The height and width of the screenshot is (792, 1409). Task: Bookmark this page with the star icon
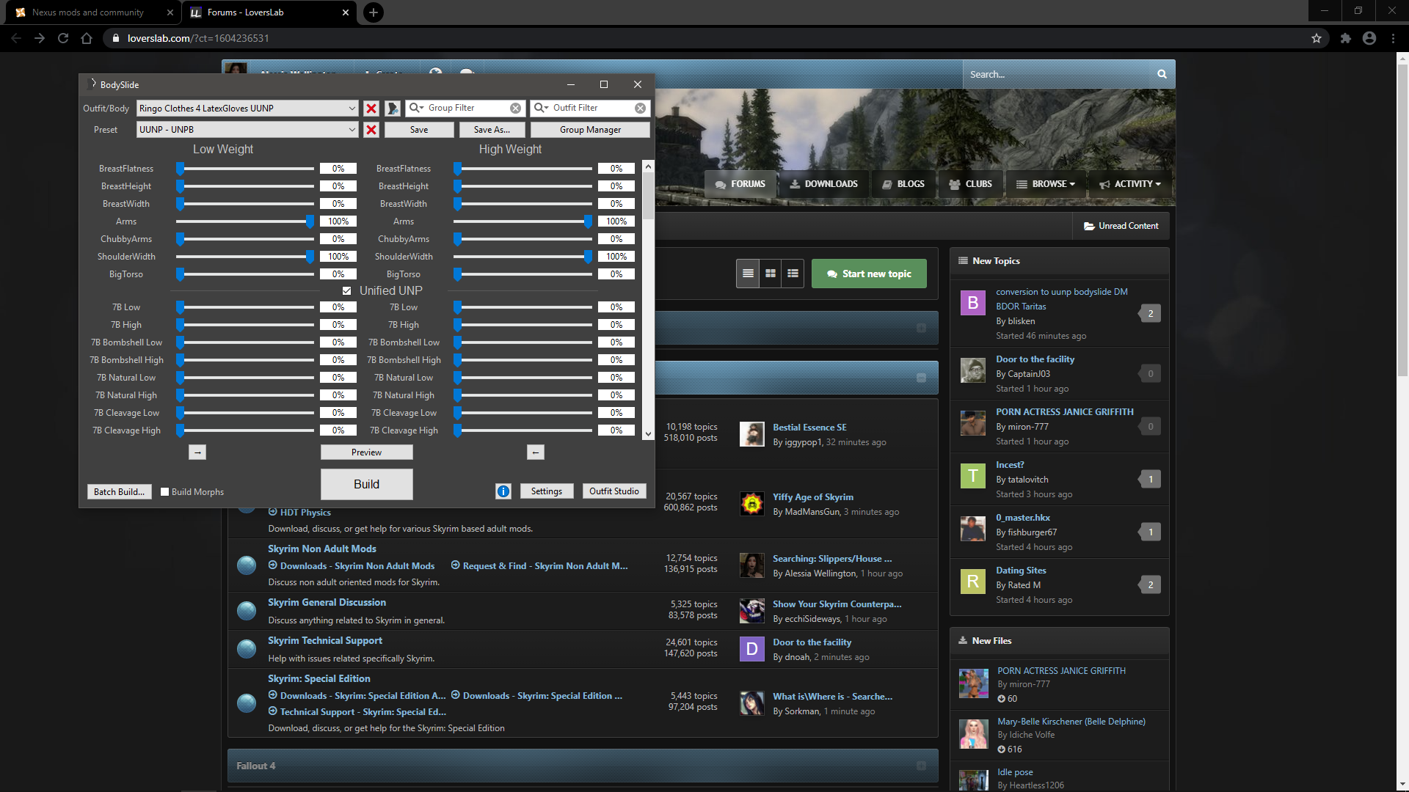pos(1317,38)
